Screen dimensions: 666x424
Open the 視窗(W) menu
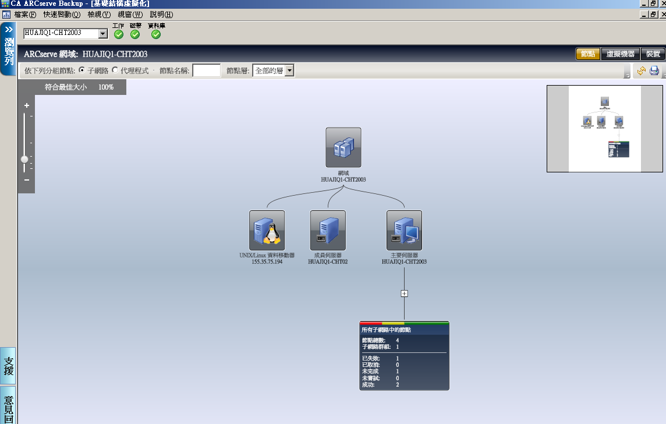[x=130, y=15]
